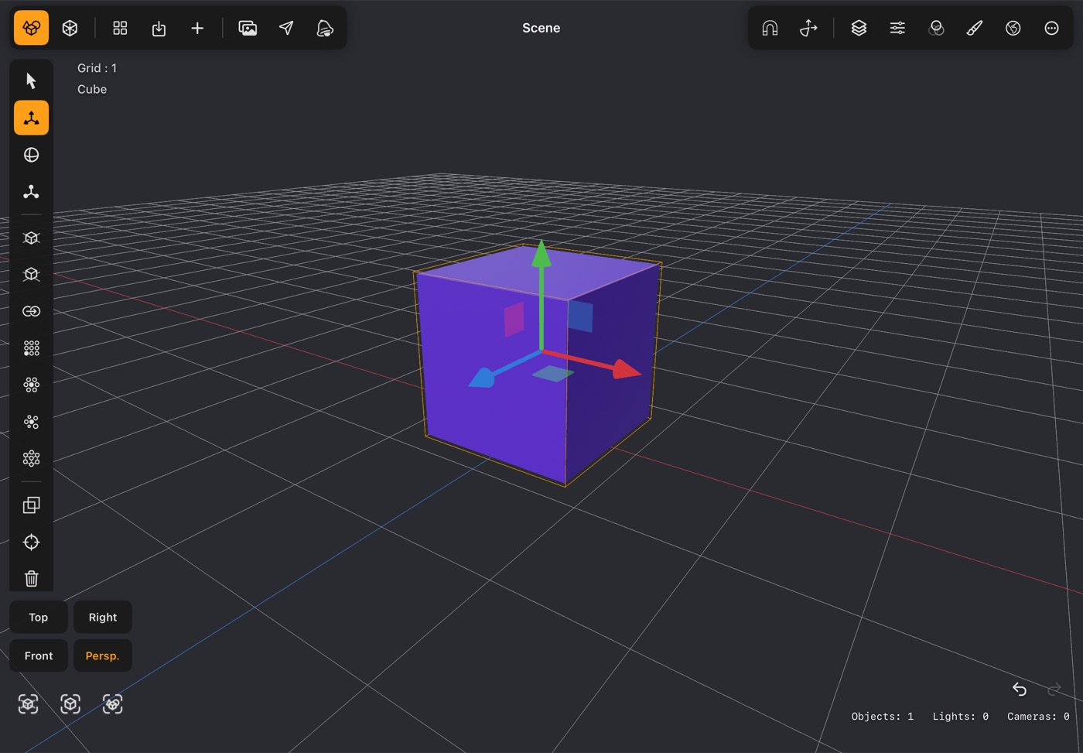
Task: Delete object with trash icon
Action: pyautogui.click(x=31, y=579)
